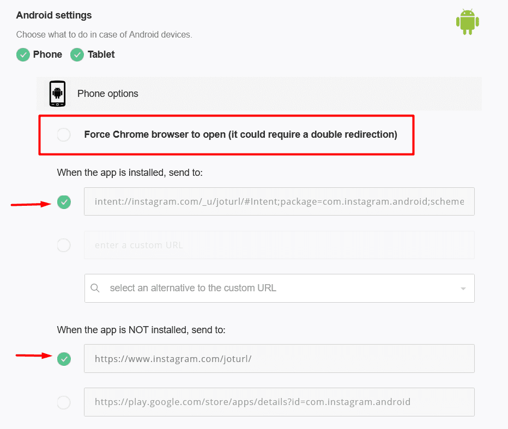Click the play.google.com store URL field
The image size is (508, 429).
coord(279,402)
